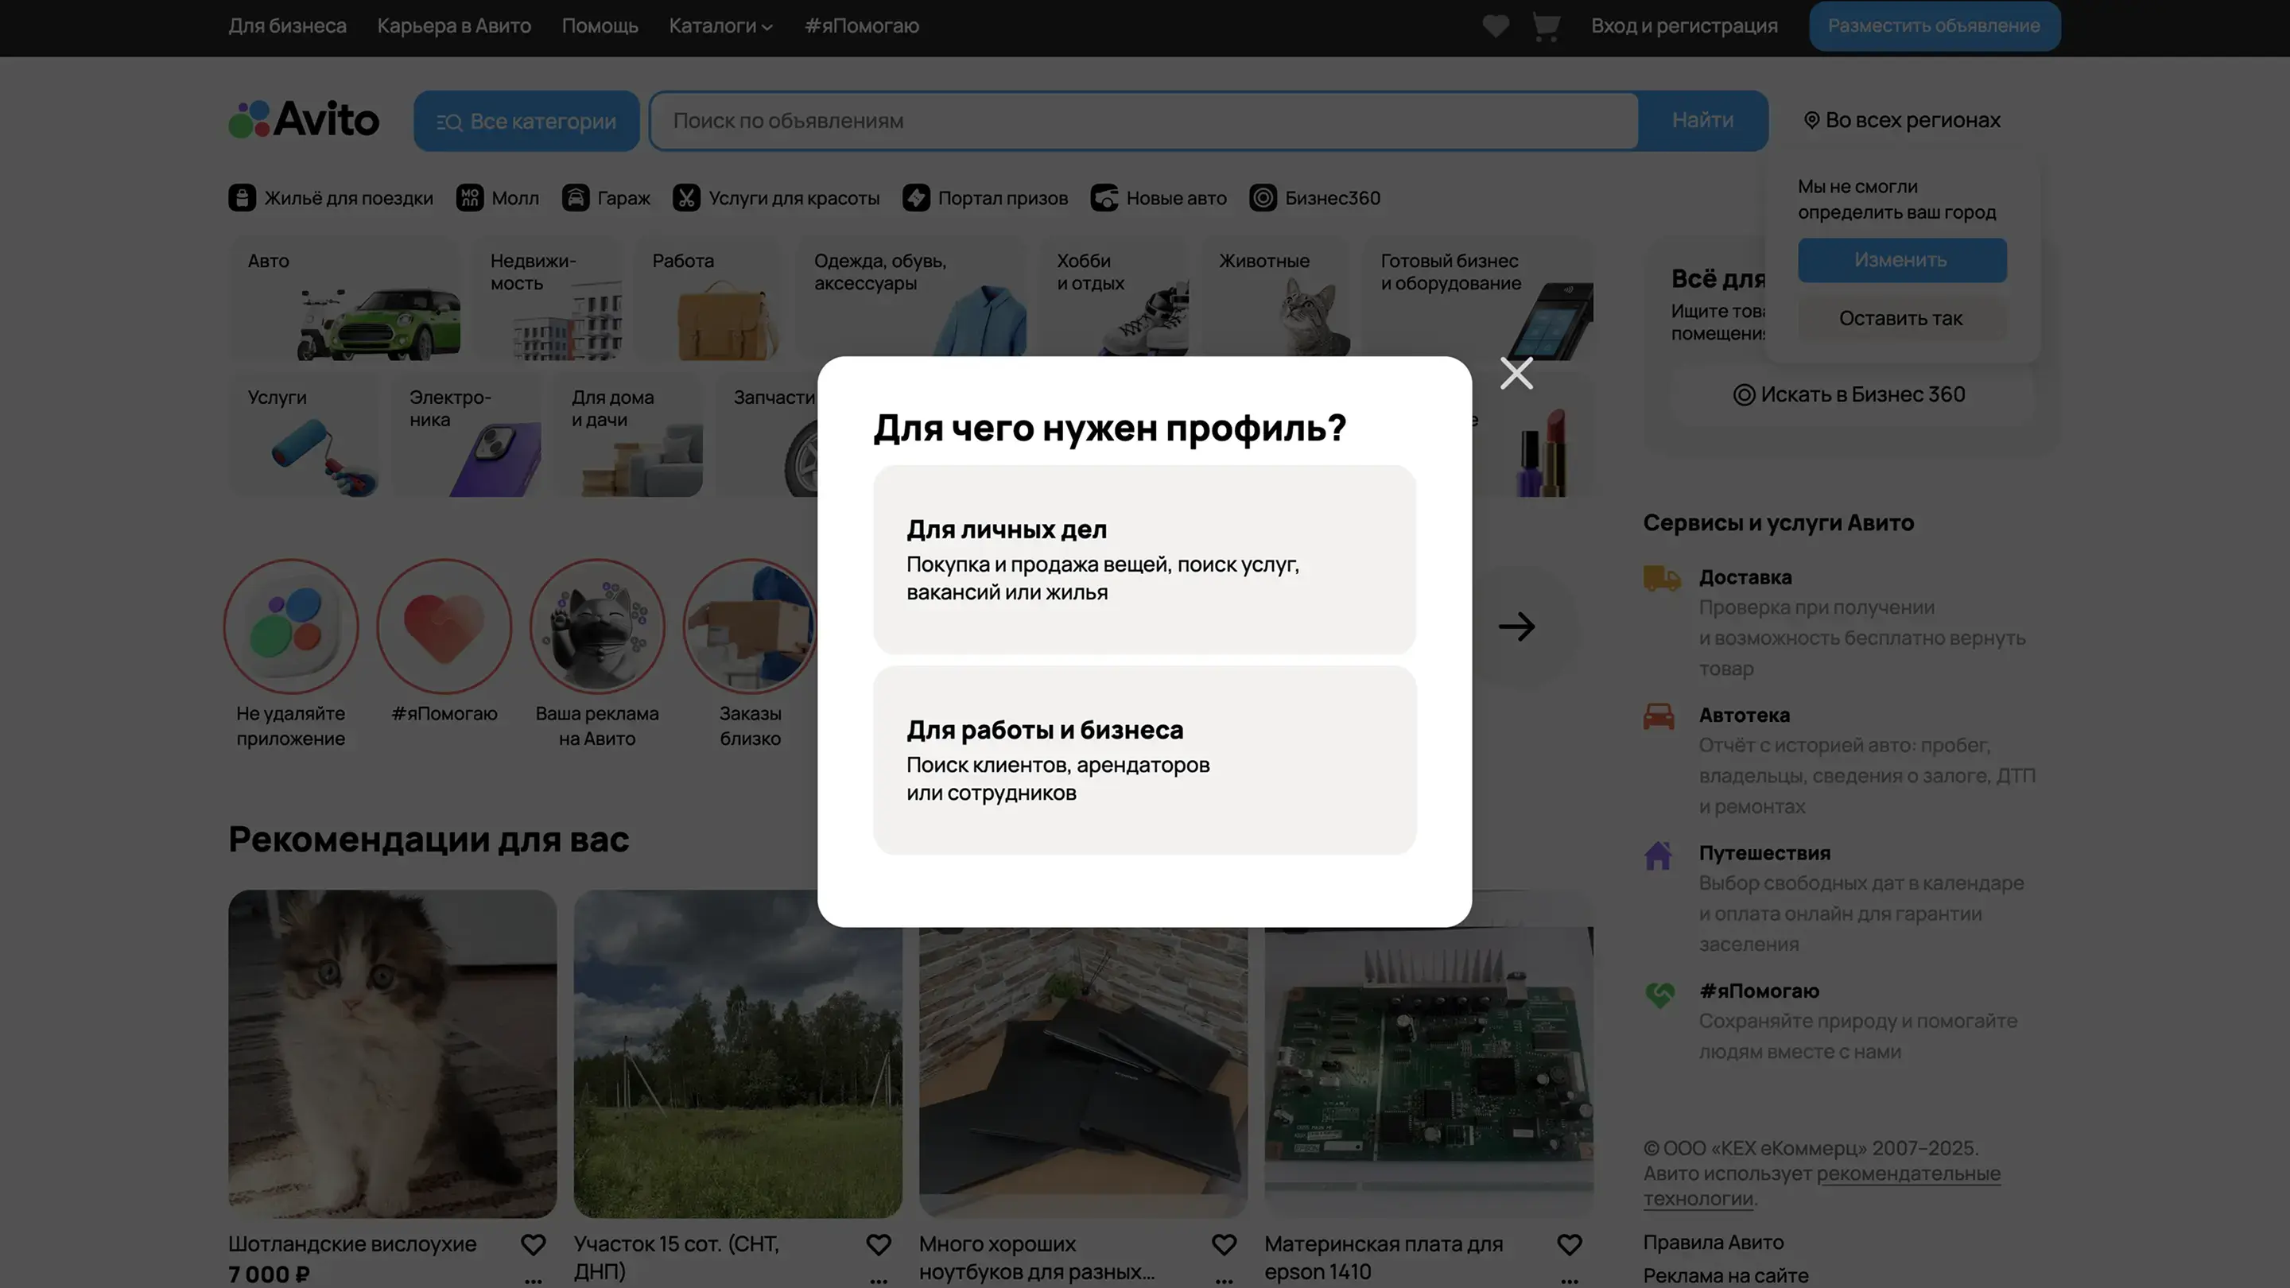Image resolution: width=2290 pixels, height=1288 pixels.
Task: Click location pin for all regions
Action: click(1811, 120)
